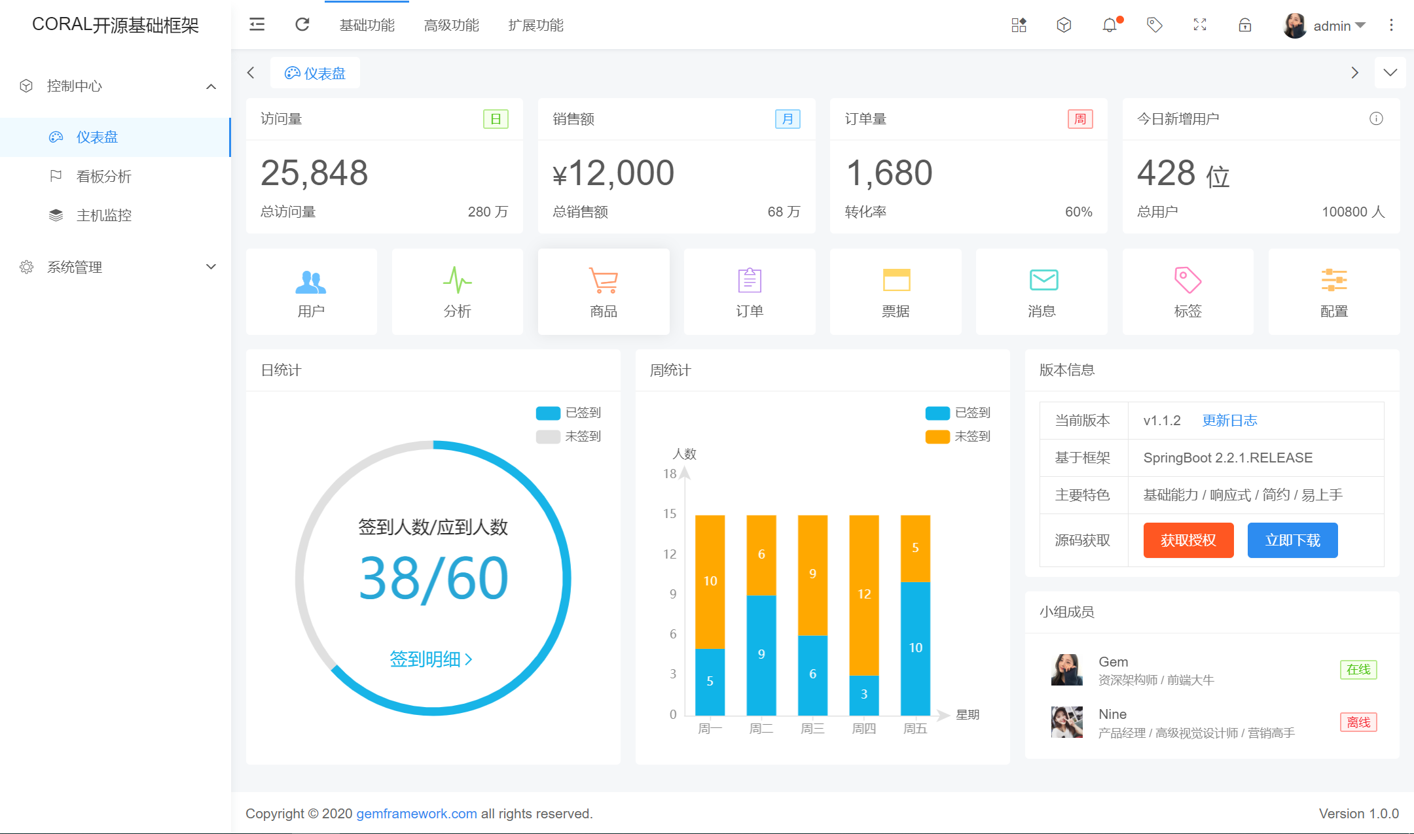Open the 签到明细 link

431,659
